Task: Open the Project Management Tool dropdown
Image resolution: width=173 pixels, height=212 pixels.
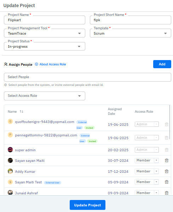Action: (x=45, y=33)
